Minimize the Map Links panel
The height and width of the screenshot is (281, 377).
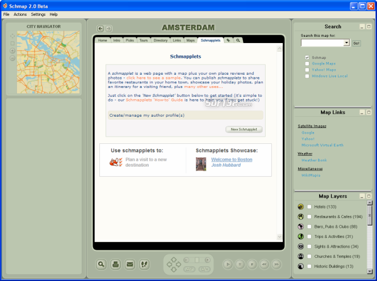click(x=362, y=112)
